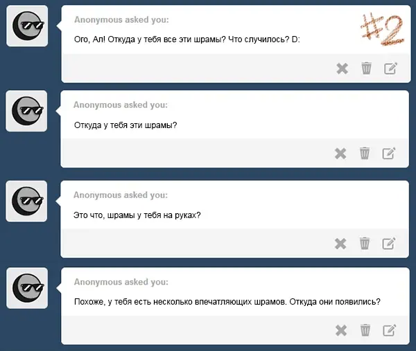This screenshot has width=416, height=351.
Task: Click anonymous avatar beside second ask
Action: tap(26, 111)
